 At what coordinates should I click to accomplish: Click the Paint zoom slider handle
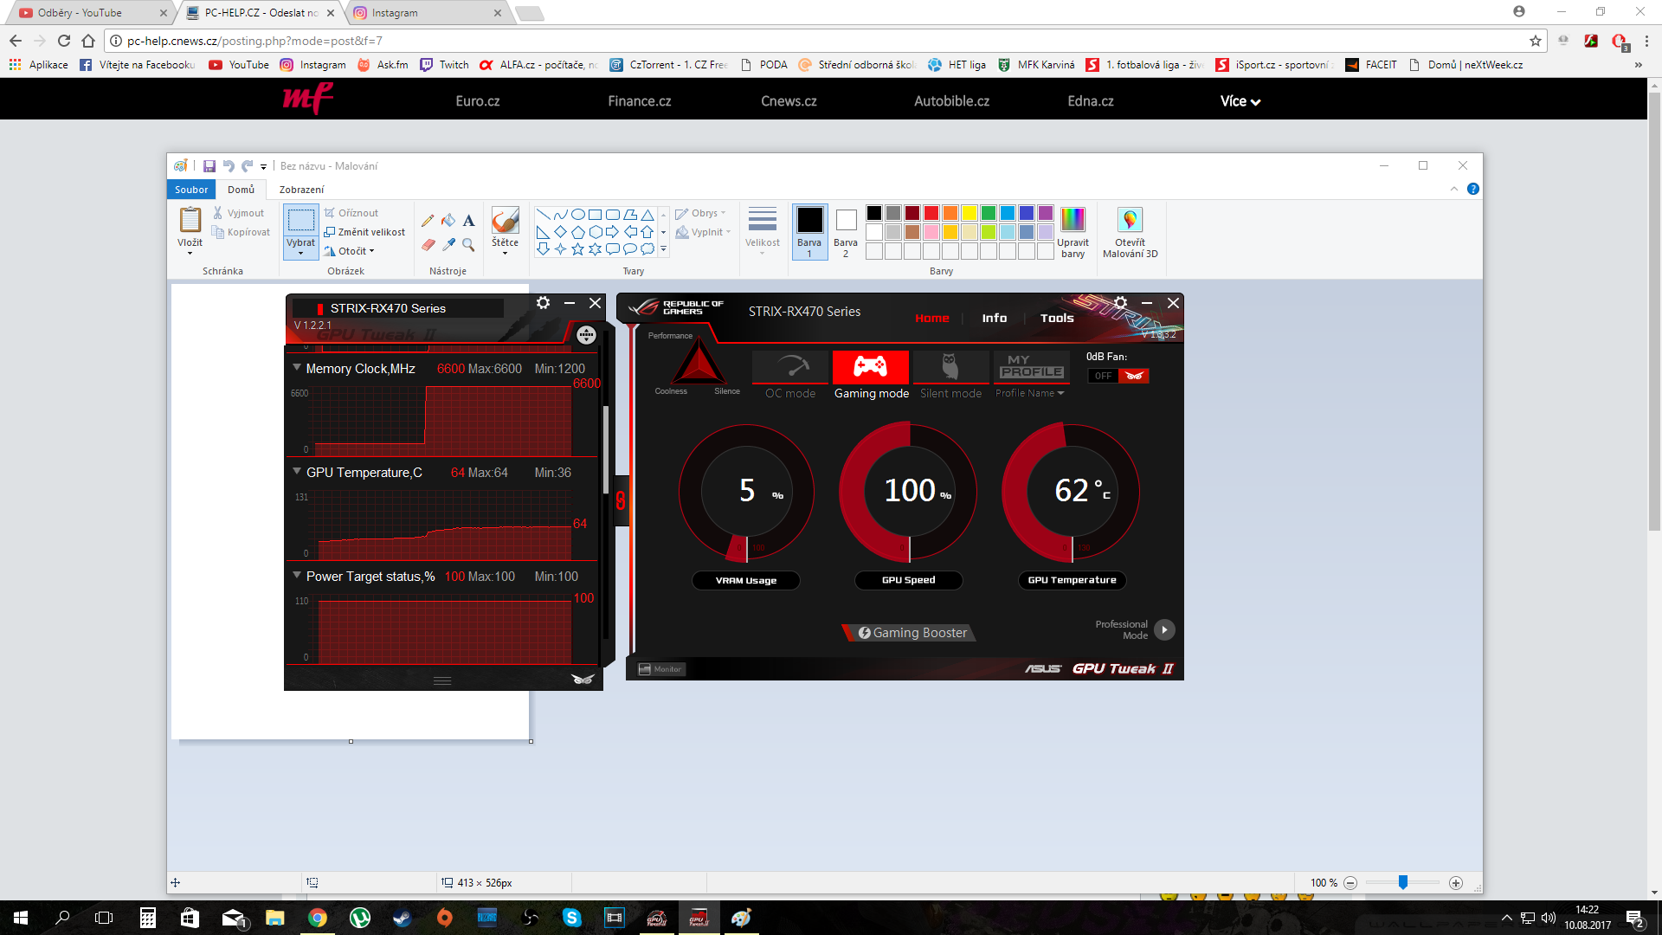[1403, 882]
